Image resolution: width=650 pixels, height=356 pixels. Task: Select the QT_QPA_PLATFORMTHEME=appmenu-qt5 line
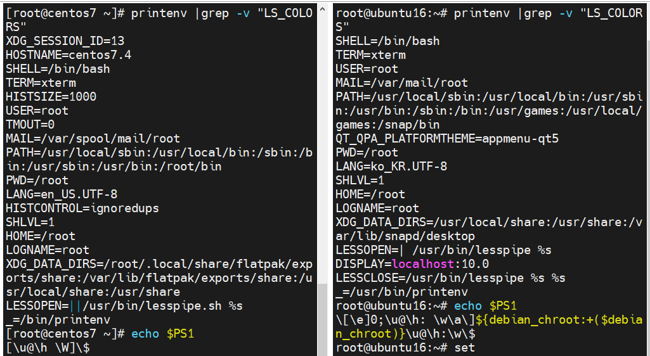(447, 138)
